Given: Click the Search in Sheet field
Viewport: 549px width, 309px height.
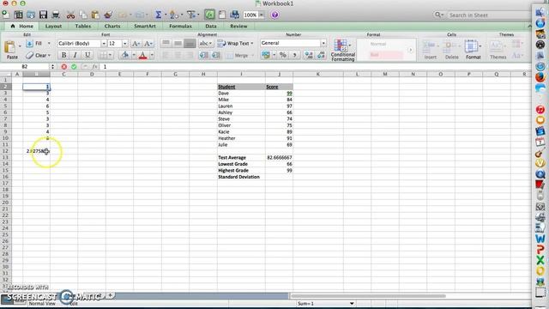Looking at the screenshot, I should pos(482,15).
